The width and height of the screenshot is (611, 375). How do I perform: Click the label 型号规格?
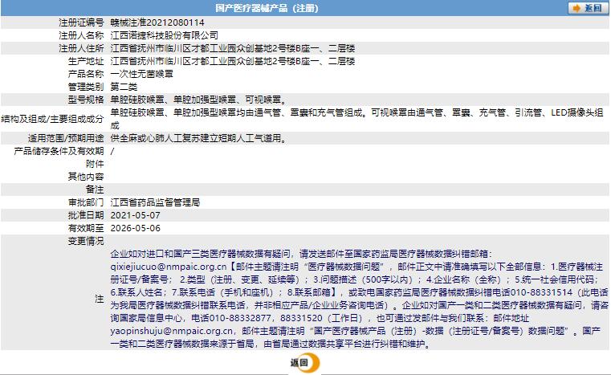86,100
